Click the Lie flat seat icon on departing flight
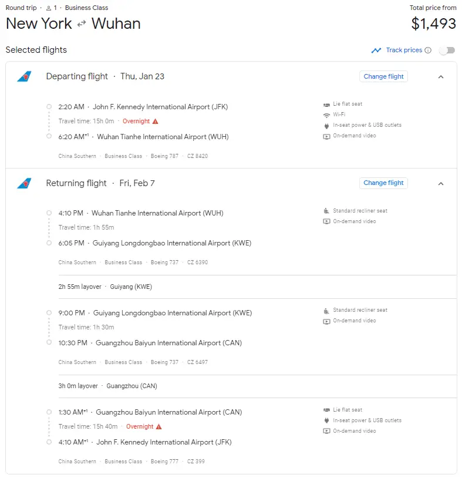This screenshot has width=462, height=478. point(326,104)
